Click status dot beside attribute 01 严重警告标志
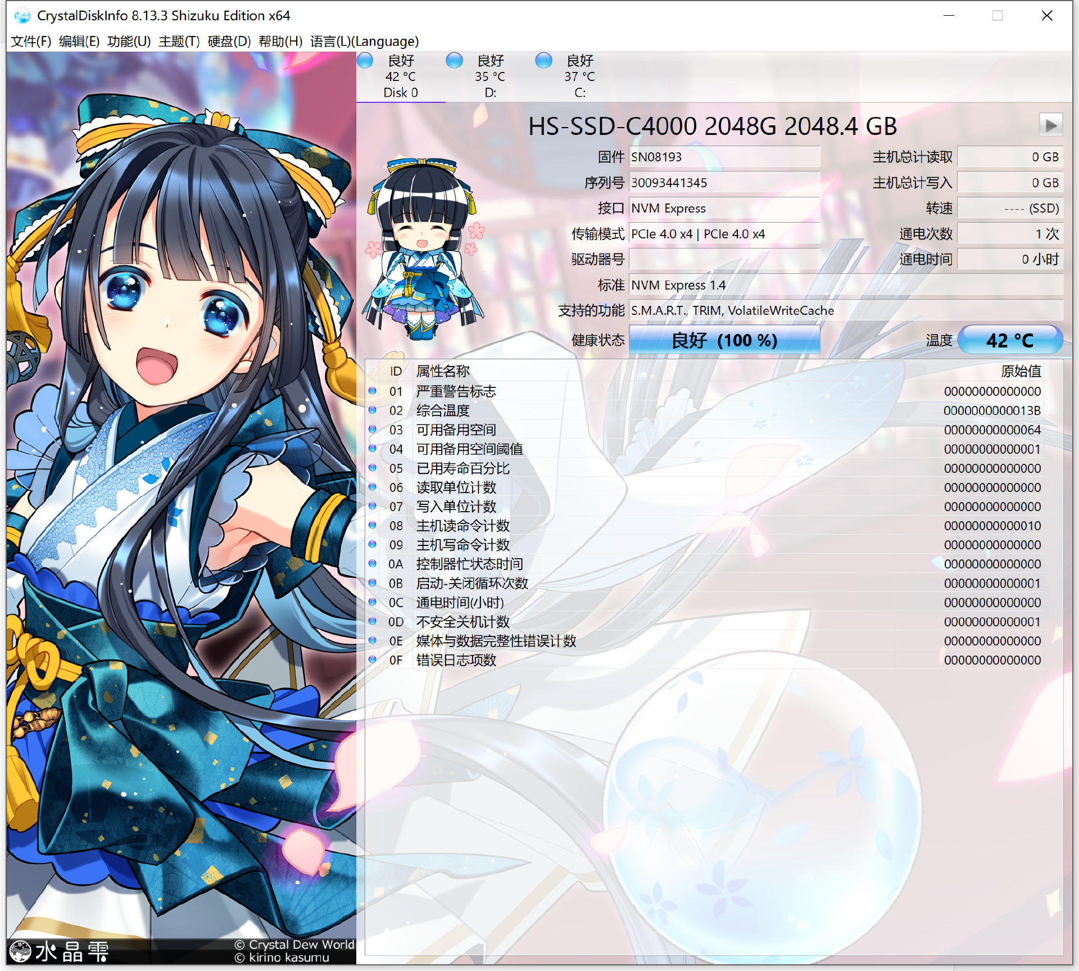 tap(373, 391)
